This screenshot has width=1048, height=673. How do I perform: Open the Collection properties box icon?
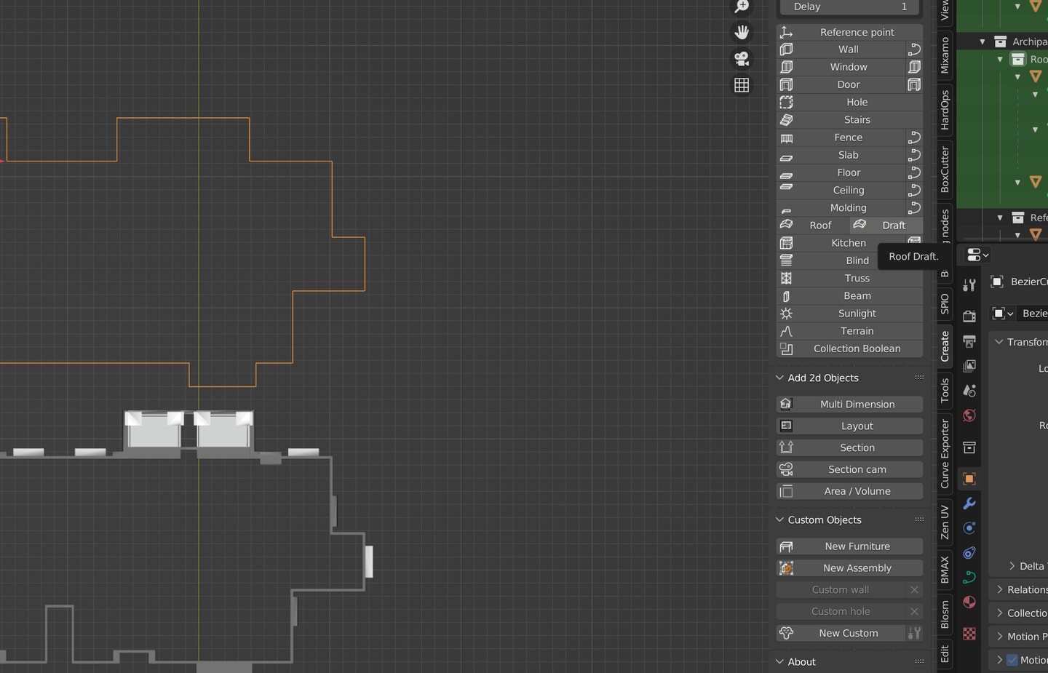pyautogui.click(x=969, y=447)
